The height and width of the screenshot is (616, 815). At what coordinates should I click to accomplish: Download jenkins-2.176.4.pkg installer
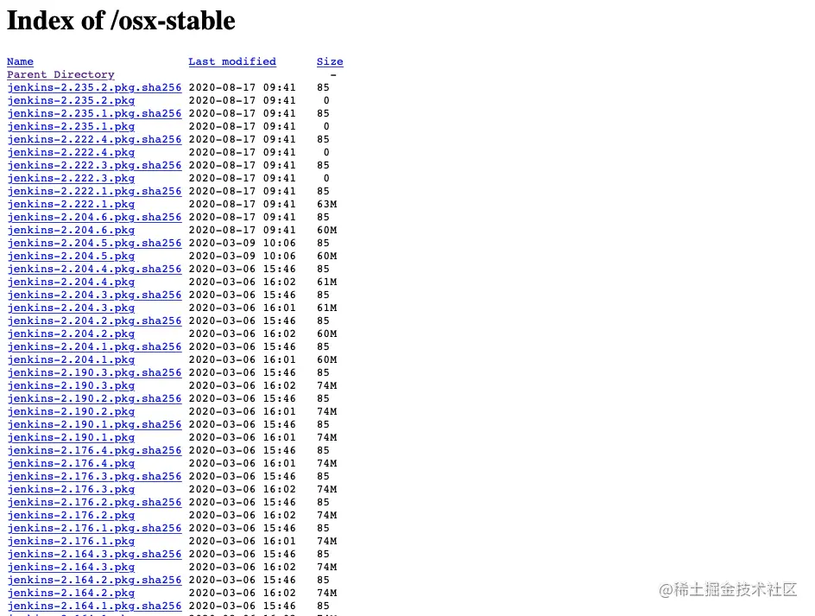[71, 463]
